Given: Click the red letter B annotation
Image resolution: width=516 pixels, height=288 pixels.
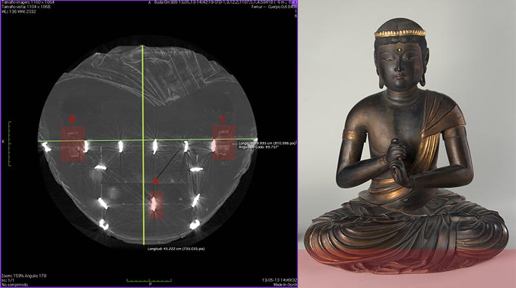Looking at the screenshot, I should (x=72, y=119).
